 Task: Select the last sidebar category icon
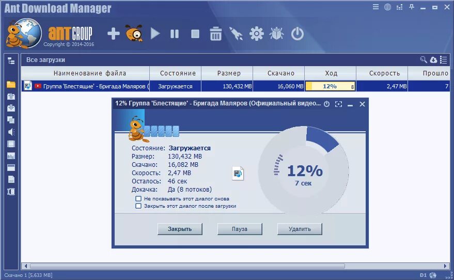(x=11, y=191)
